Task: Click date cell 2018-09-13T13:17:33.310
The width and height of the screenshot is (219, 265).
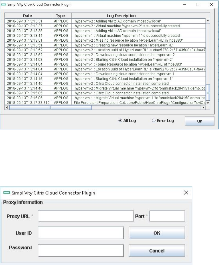Action: pos(28,102)
